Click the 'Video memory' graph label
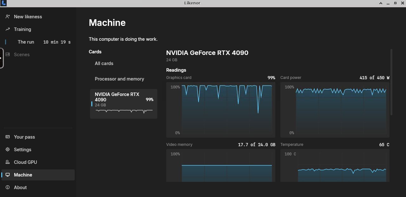The height and width of the screenshot is (197, 406). coord(179,145)
